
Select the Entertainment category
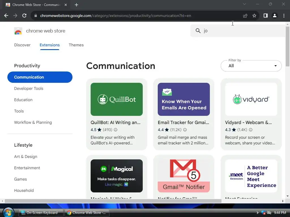tap(27, 168)
